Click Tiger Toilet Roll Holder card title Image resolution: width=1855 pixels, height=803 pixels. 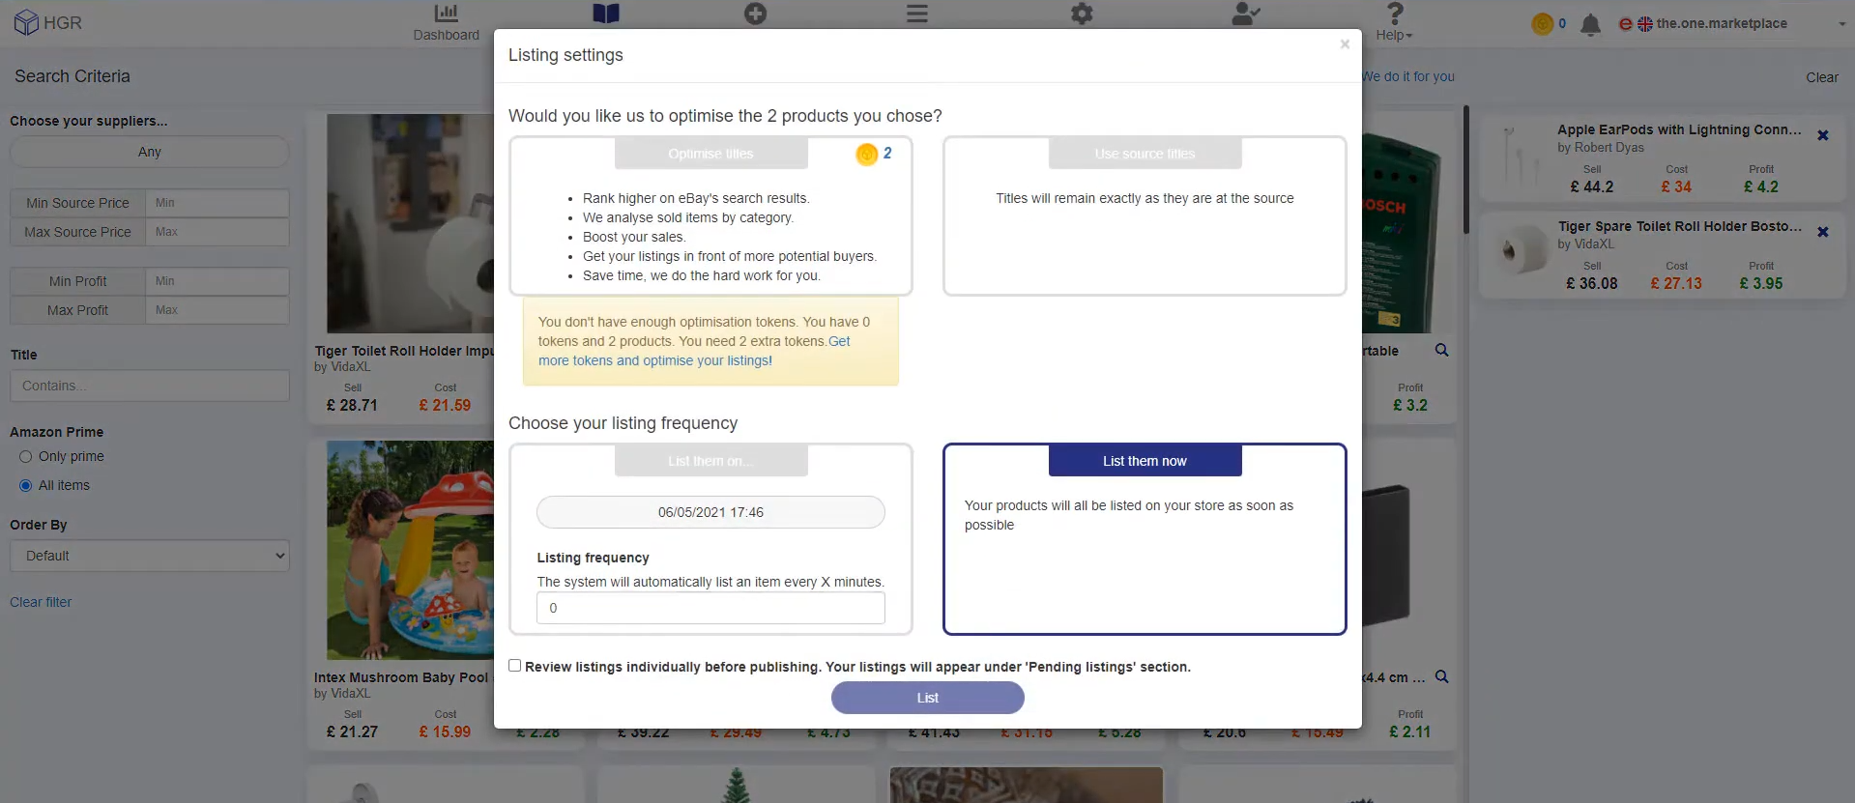[404, 351]
